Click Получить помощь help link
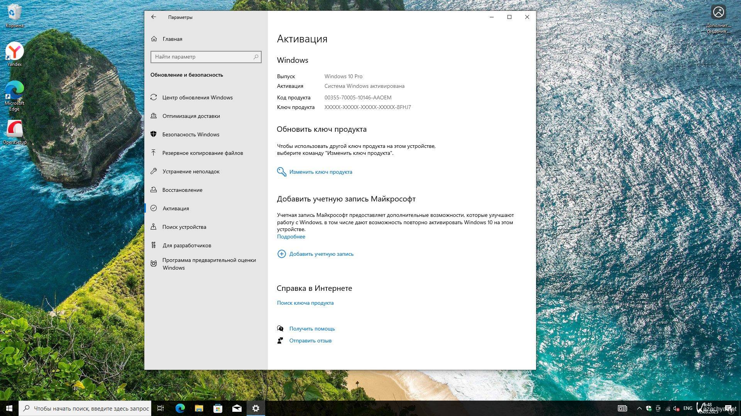The width and height of the screenshot is (741, 416). tap(312, 329)
